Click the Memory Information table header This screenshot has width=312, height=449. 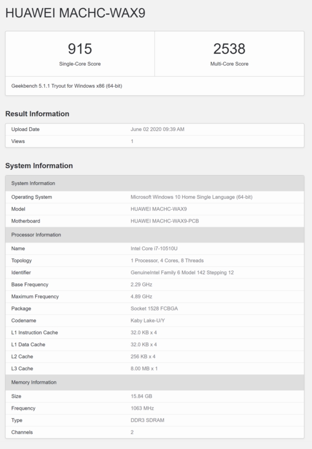[34, 382]
